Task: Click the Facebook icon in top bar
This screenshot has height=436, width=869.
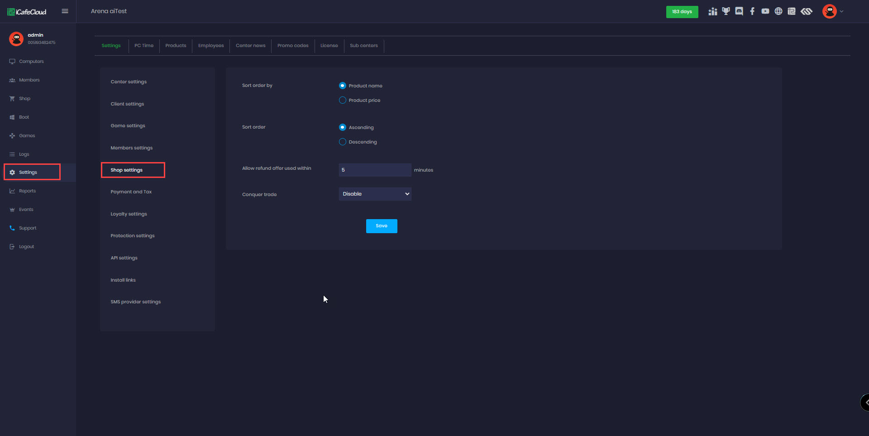Action: pyautogui.click(x=752, y=11)
